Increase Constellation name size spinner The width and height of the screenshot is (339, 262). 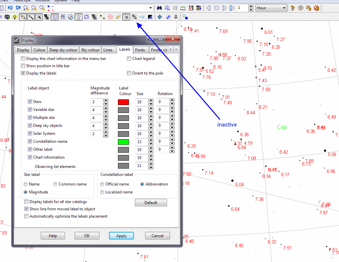[151, 140]
